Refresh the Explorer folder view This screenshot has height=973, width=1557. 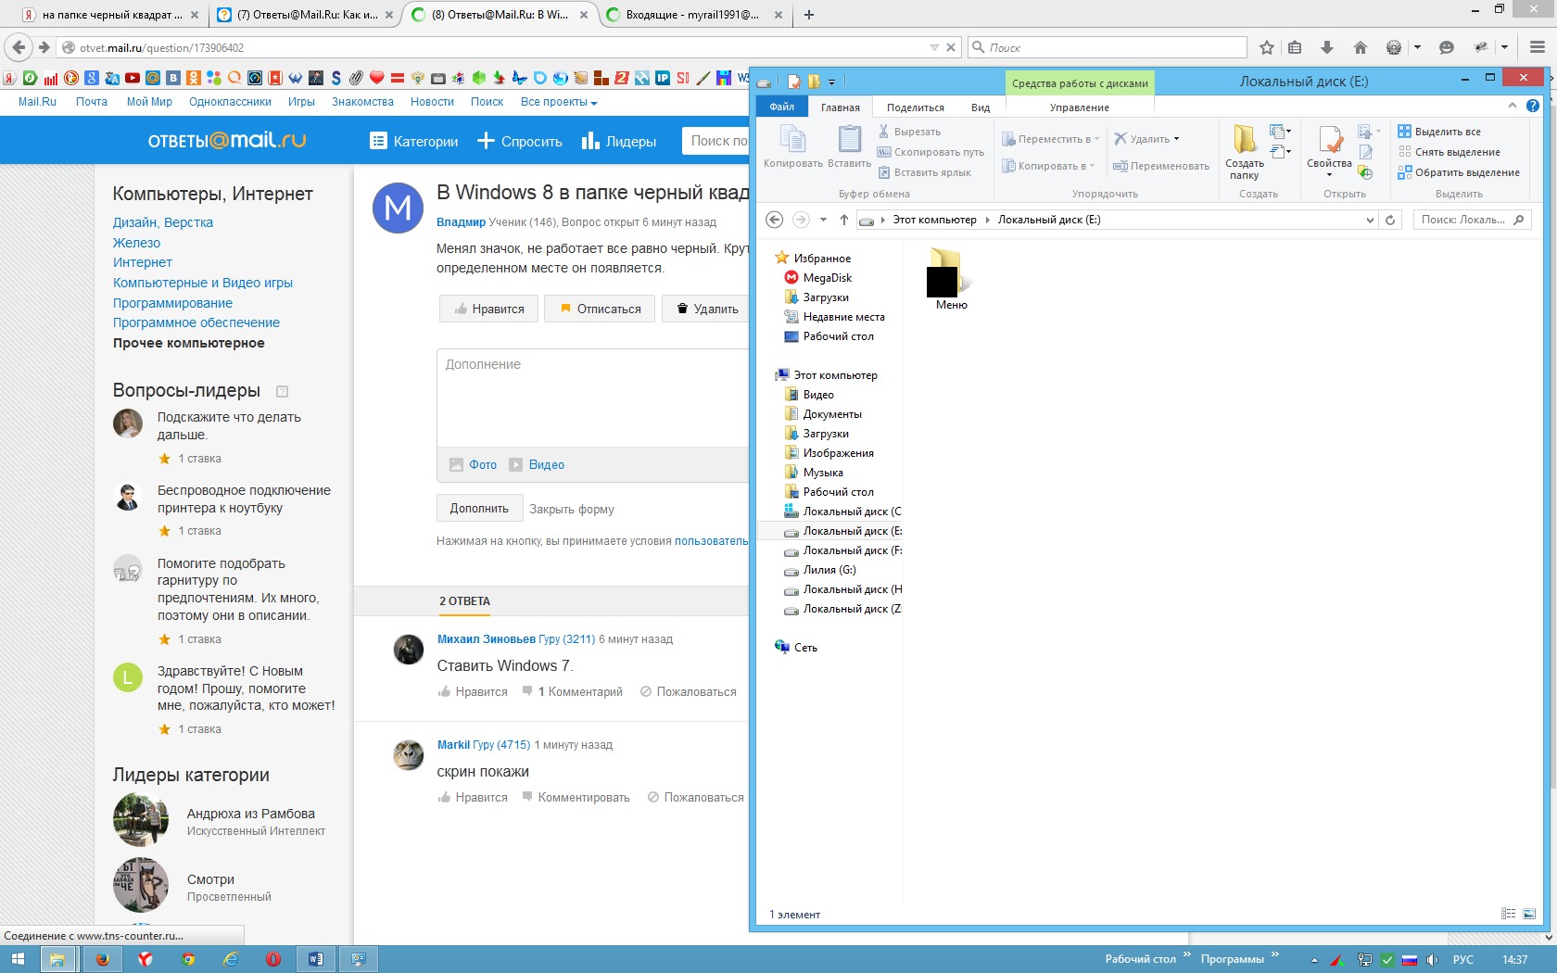click(1390, 221)
